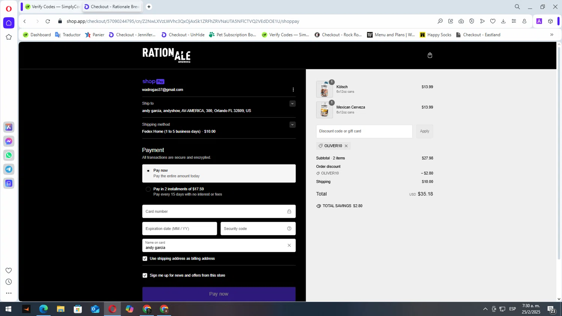Open Panier bookmark
This screenshot has height=316, width=562.
(x=95, y=35)
